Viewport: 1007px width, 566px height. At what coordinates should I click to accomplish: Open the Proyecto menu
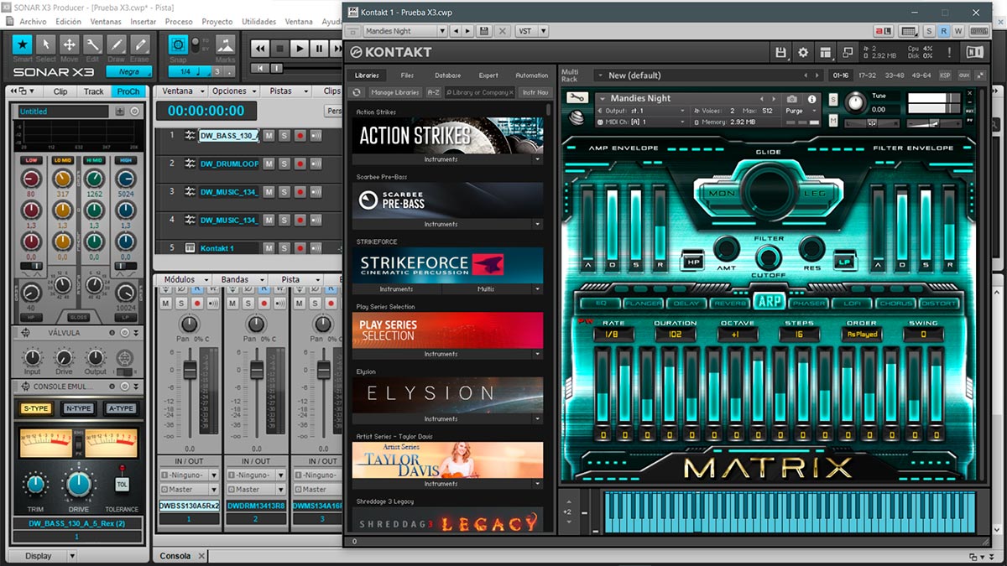(x=217, y=21)
